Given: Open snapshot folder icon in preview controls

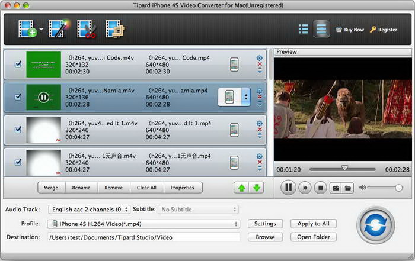Looking at the screenshot, I should [349, 188].
